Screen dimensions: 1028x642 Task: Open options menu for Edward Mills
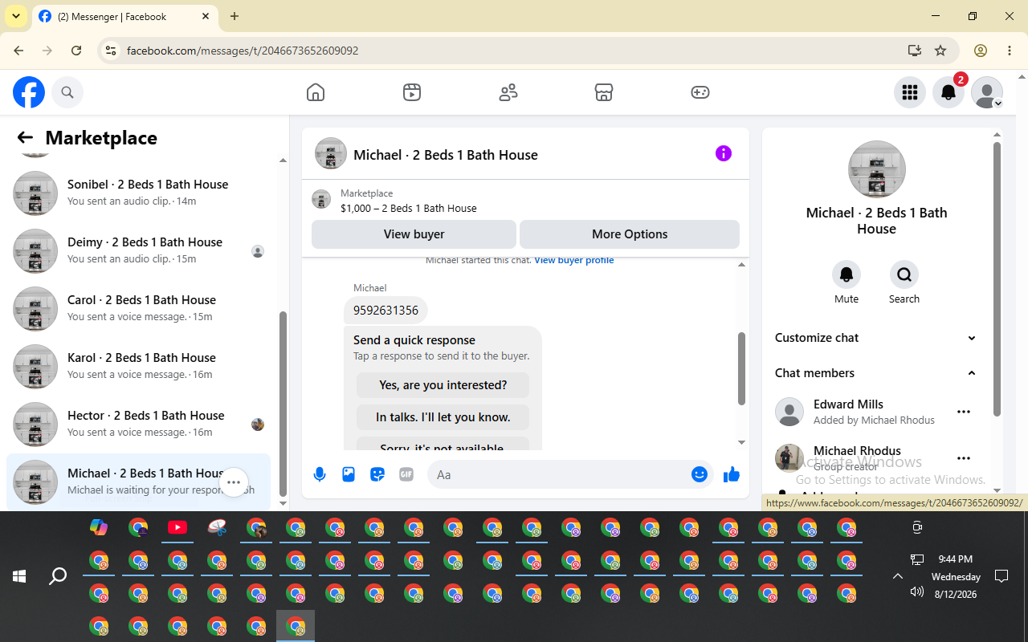[964, 412]
